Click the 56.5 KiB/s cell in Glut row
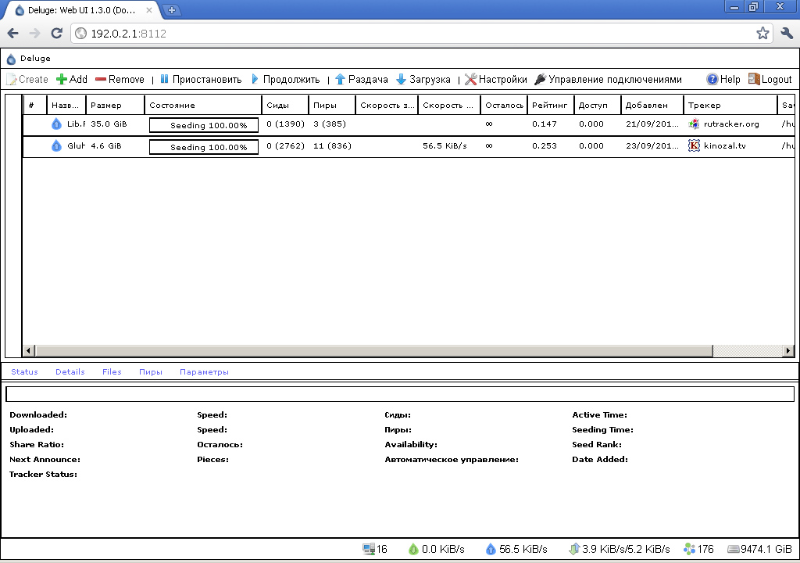This screenshot has width=800, height=563. (x=445, y=145)
